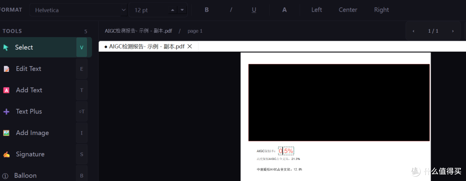Click the TOOLS panel header
The width and height of the screenshot is (466, 181).
[12, 31]
